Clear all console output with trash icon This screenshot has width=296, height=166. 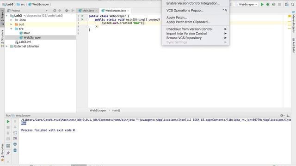[15, 150]
